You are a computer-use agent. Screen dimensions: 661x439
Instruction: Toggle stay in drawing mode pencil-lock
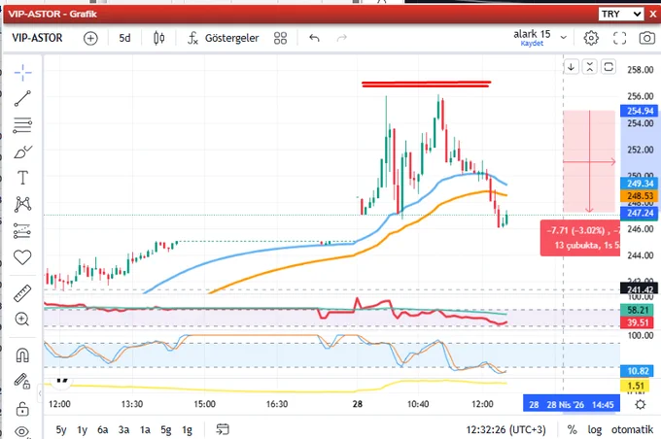(x=22, y=382)
